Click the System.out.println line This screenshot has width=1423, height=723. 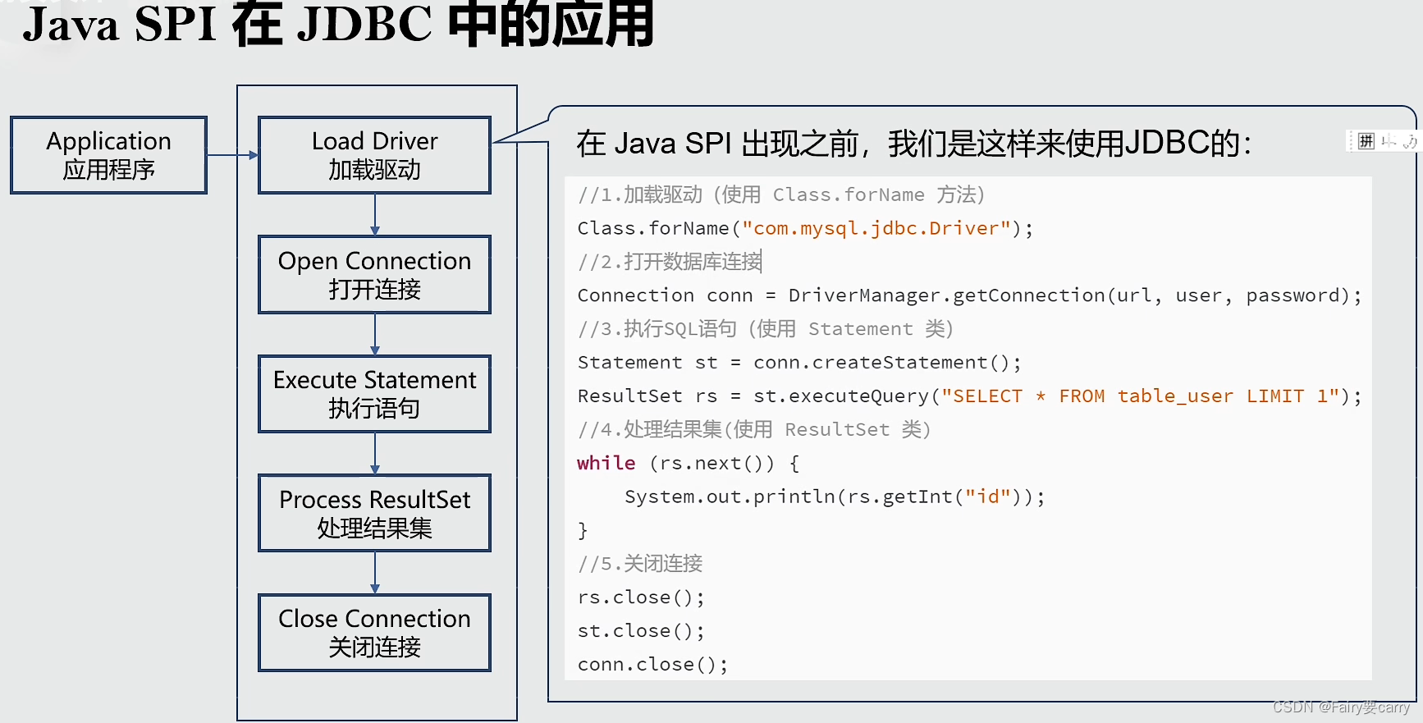coord(835,497)
